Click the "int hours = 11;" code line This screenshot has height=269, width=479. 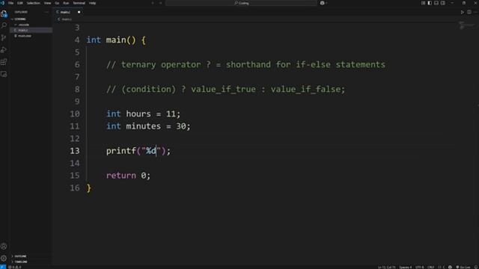point(143,114)
